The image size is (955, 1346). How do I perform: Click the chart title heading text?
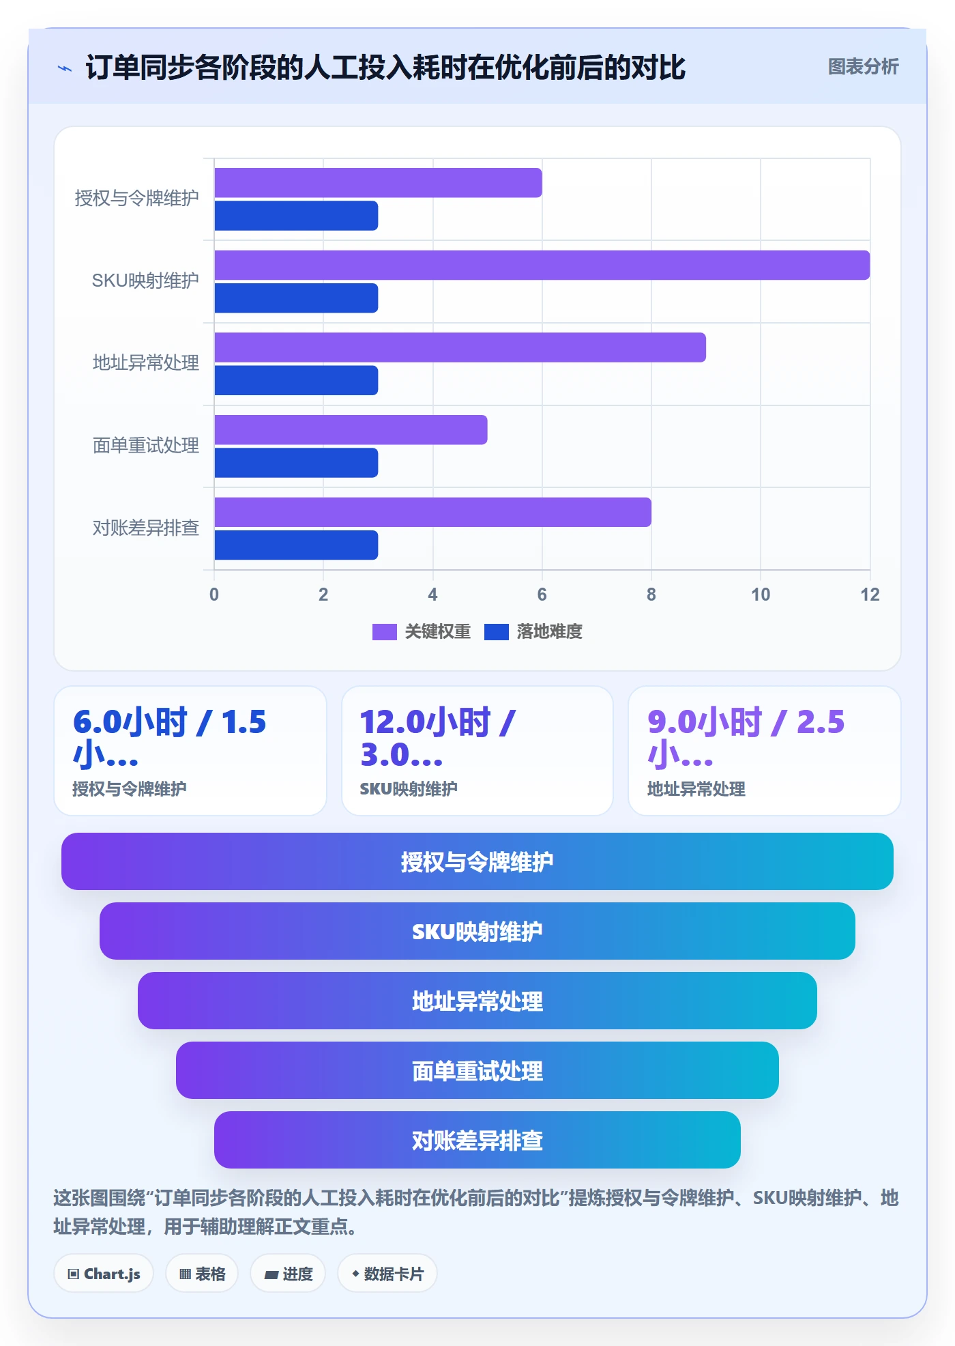pos(385,68)
